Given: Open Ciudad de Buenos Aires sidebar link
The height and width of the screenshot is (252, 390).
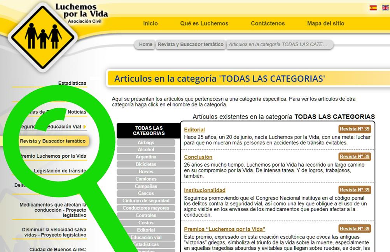Looking at the screenshot, I should pyautogui.click(x=58, y=249).
